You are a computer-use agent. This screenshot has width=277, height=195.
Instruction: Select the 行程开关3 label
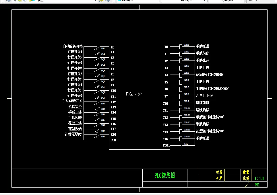tap(75, 63)
